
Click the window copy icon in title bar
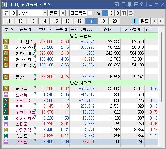[x=123, y=5]
